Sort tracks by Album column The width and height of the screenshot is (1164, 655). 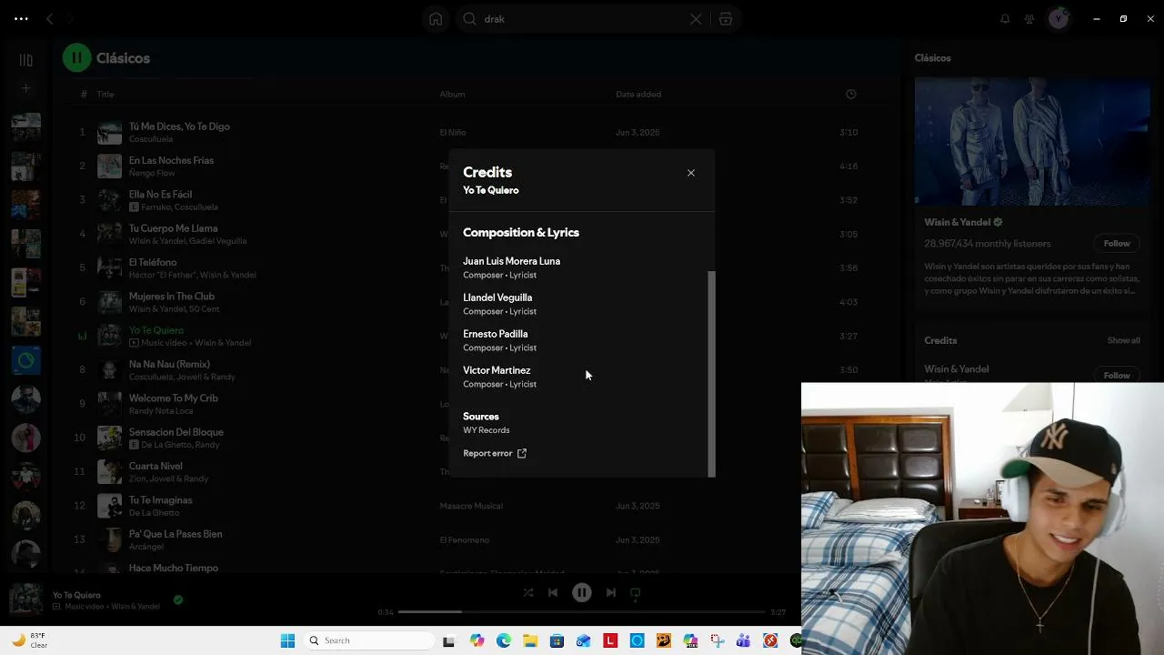[x=452, y=95]
